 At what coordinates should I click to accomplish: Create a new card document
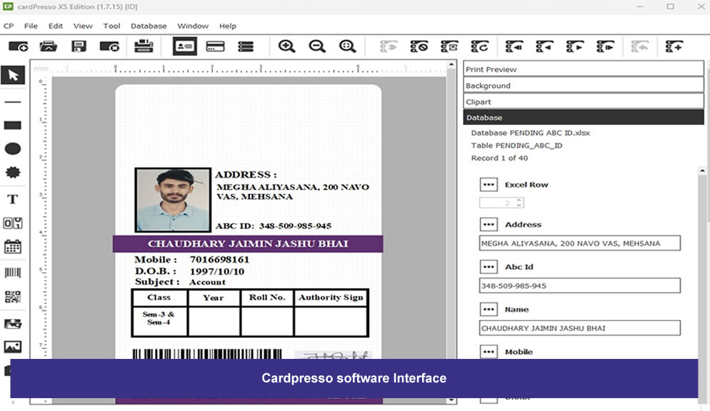click(x=18, y=46)
